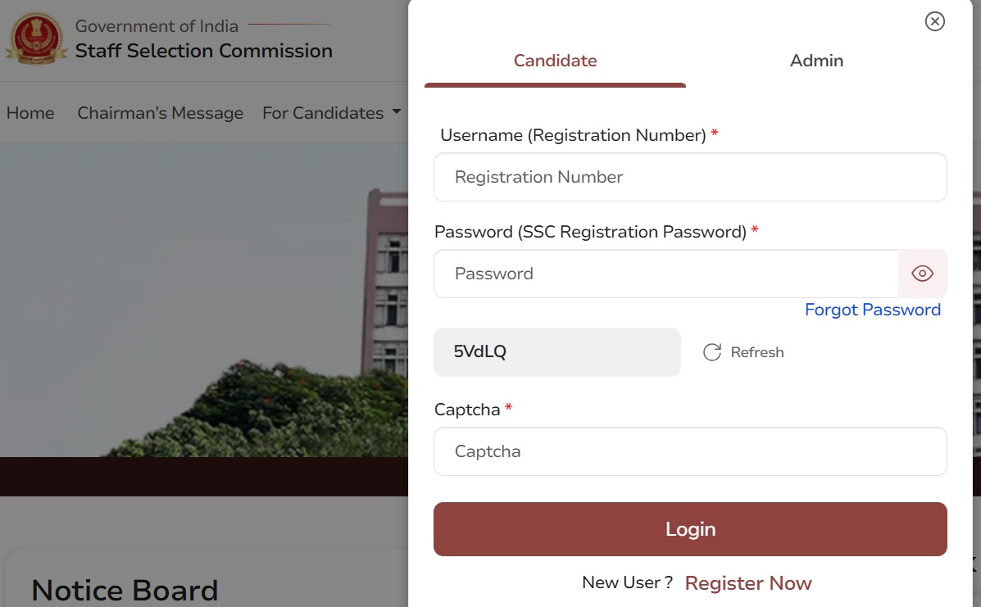The height and width of the screenshot is (607, 981).
Task: Click the Captcha input field
Action: click(x=689, y=451)
